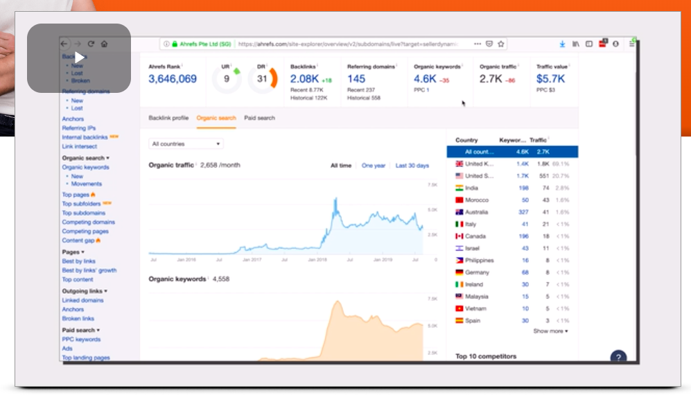This screenshot has height=402, width=691.
Task: Open the browser hamburger menu
Action: pyautogui.click(x=631, y=44)
